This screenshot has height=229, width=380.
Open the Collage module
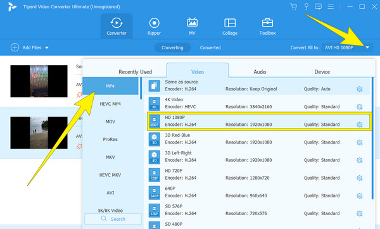(230, 26)
